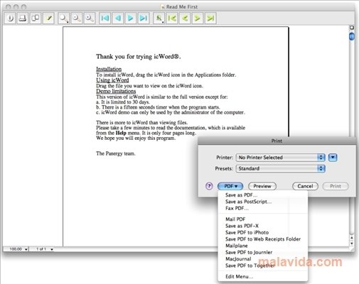The image size is (359, 284).
Task: Click the PDF dropdown button
Action: [230, 186]
